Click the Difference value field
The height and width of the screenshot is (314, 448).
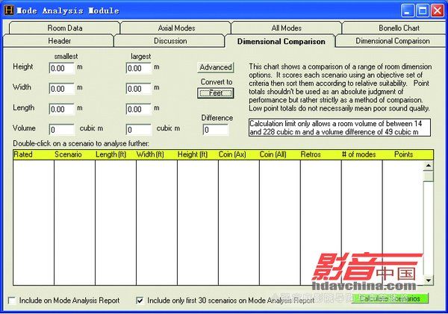pos(216,130)
